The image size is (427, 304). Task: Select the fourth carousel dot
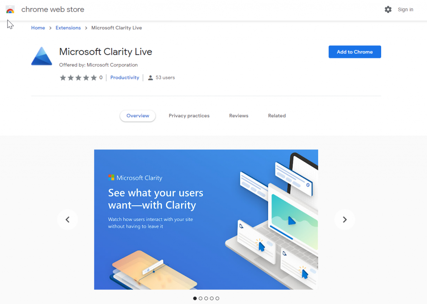(211, 298)
